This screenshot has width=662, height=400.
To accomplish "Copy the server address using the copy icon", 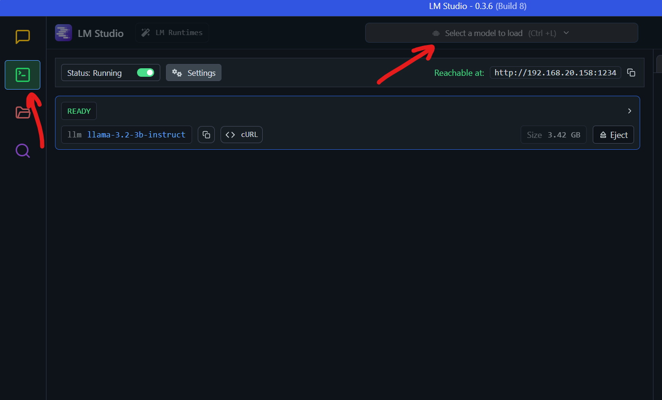I will click(631, 73).
